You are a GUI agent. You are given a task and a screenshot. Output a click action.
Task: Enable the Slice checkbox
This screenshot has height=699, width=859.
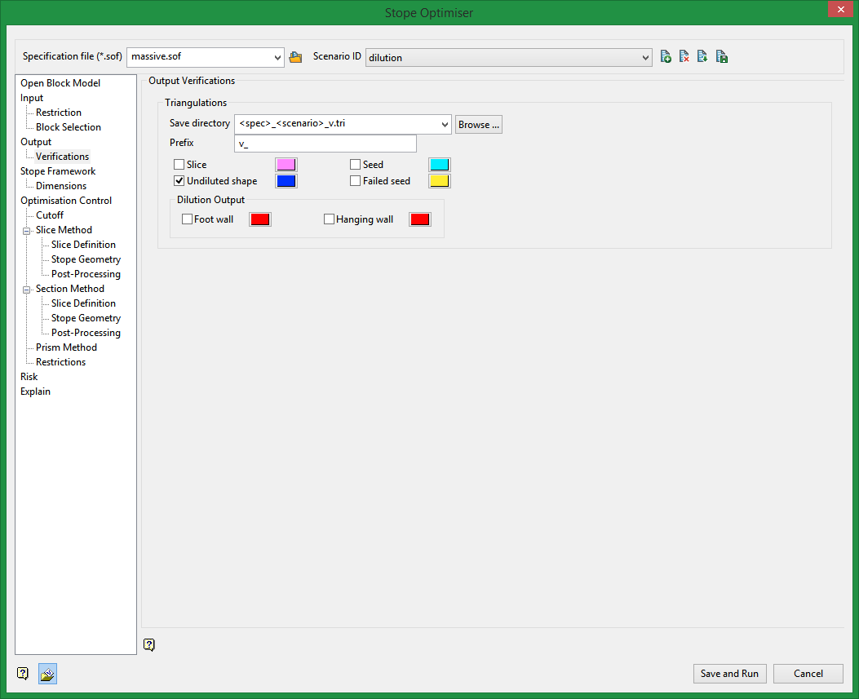click(179, 165)
